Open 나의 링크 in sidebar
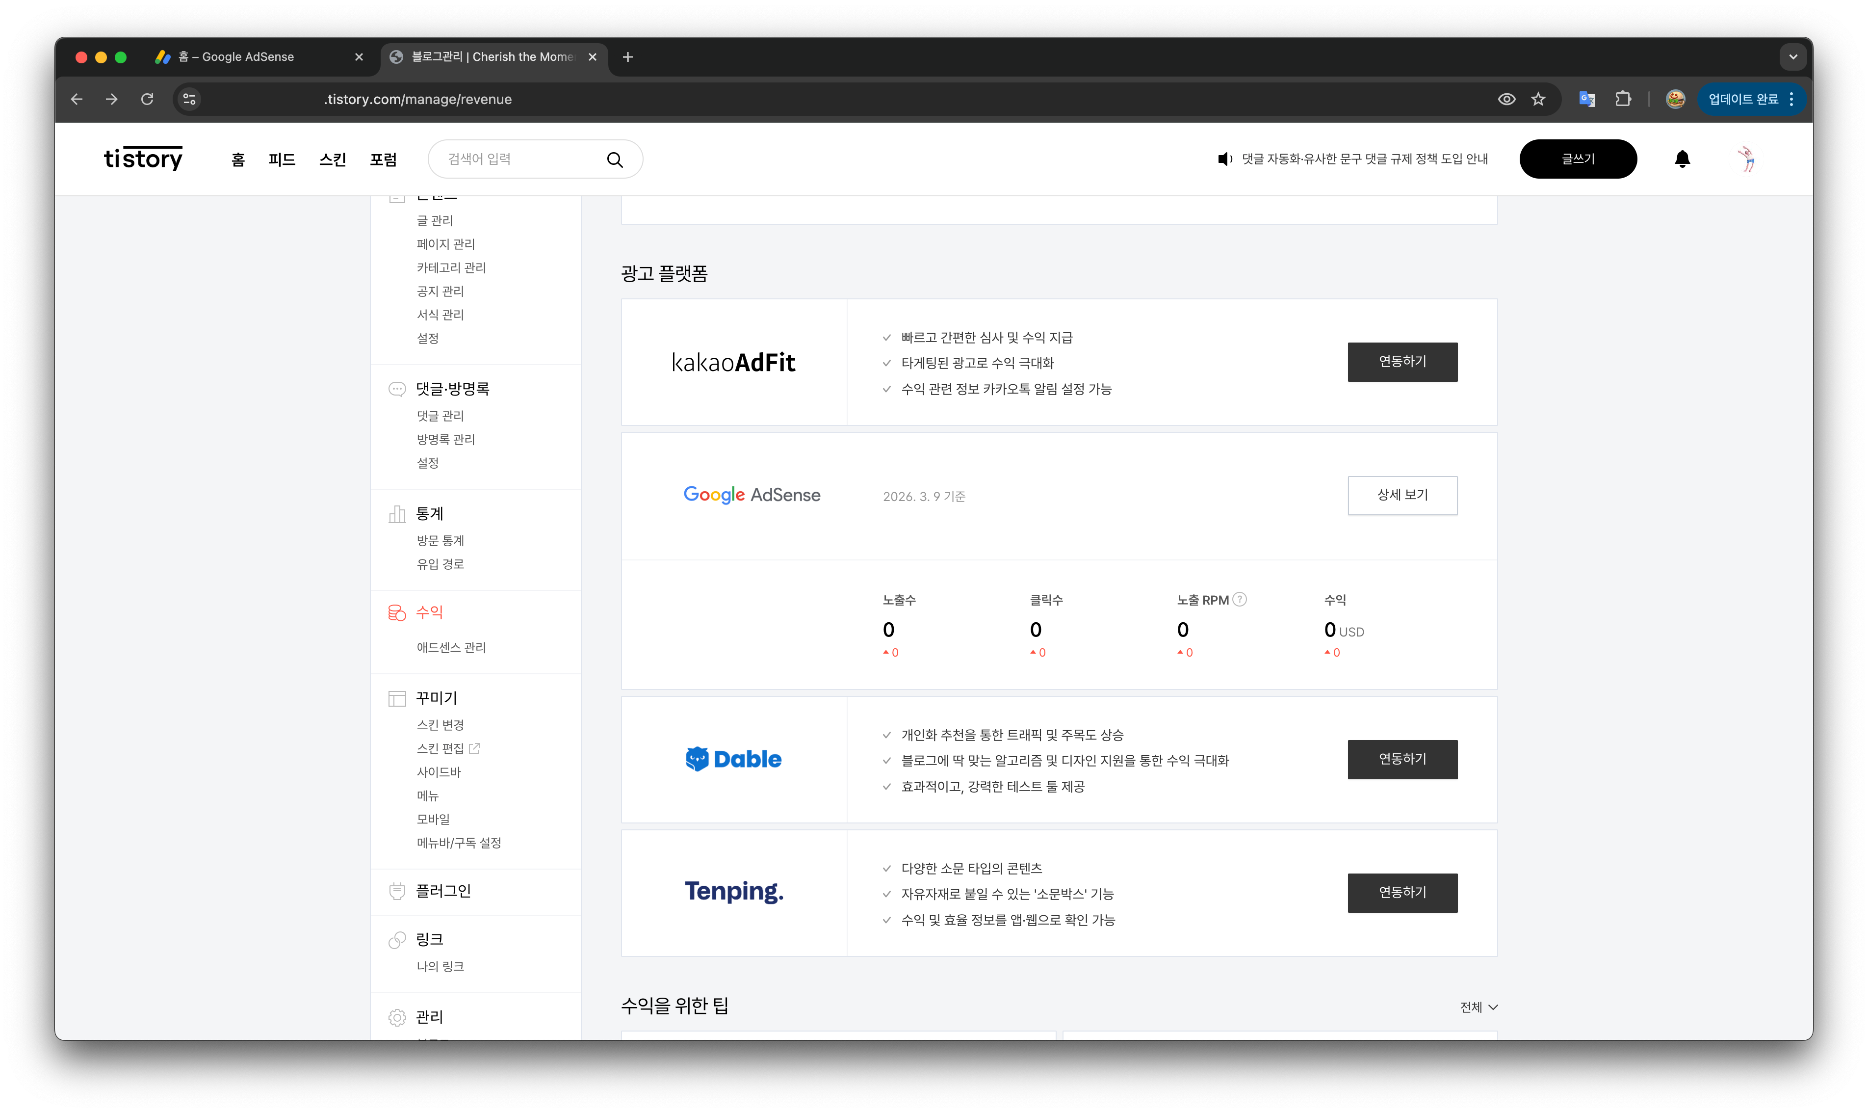 click(440, 967)
